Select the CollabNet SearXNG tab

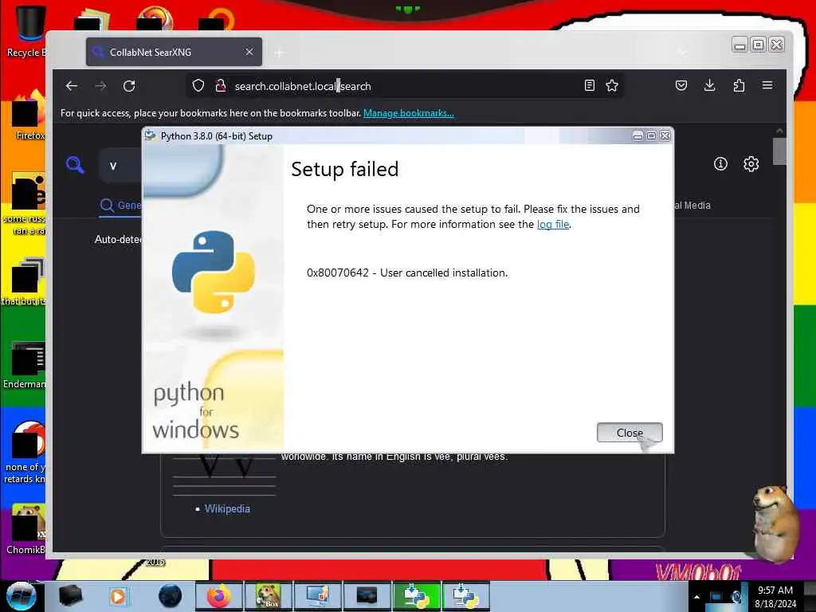pyautogui.click(x=174, y=52)
